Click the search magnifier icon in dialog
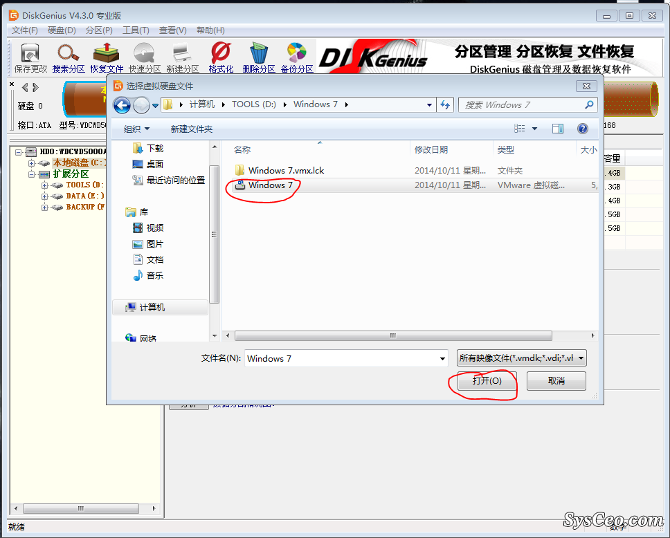Image resolution: width=670 pixels, height=538 pixels. 589,104
